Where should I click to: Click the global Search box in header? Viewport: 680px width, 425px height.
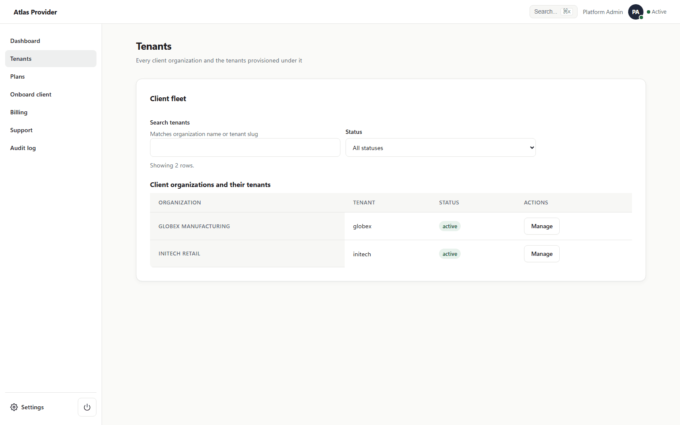pos(553,11)
